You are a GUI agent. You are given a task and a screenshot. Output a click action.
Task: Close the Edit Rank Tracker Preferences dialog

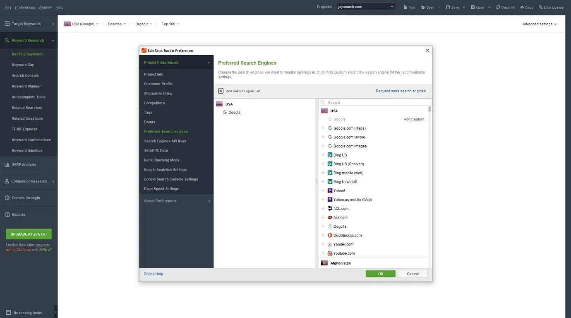[427, 50]
